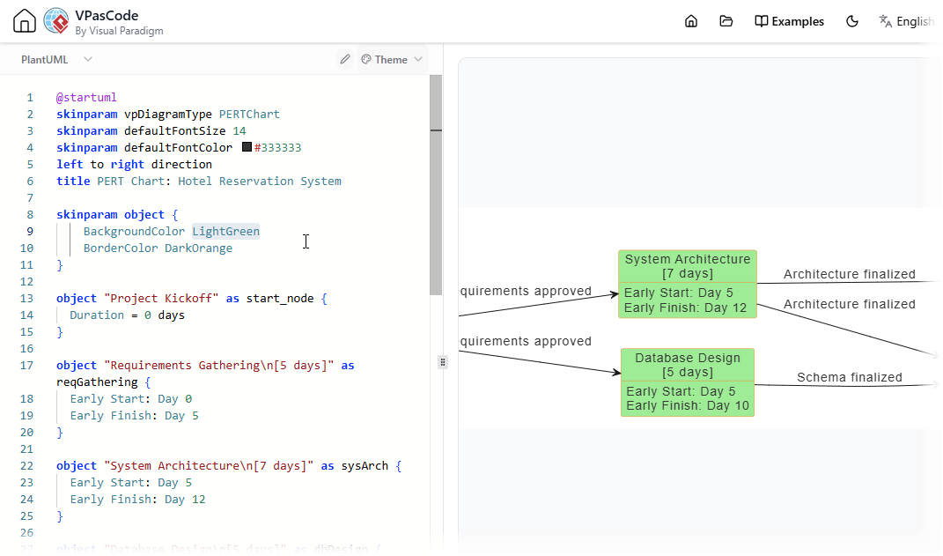The image size is (943, 556).
Task: Click the VPasCode globe logo
Action: pyautogui.click(x=56, y=21)
